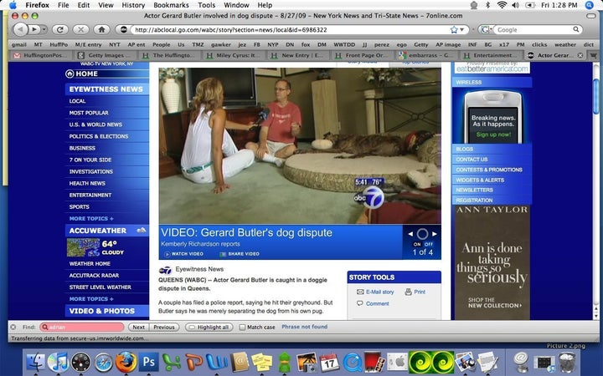The image size is (603, 376).
Task: Open Spotlight search in the menu bar
Action: pyautogui.click(x=589, y=5)
